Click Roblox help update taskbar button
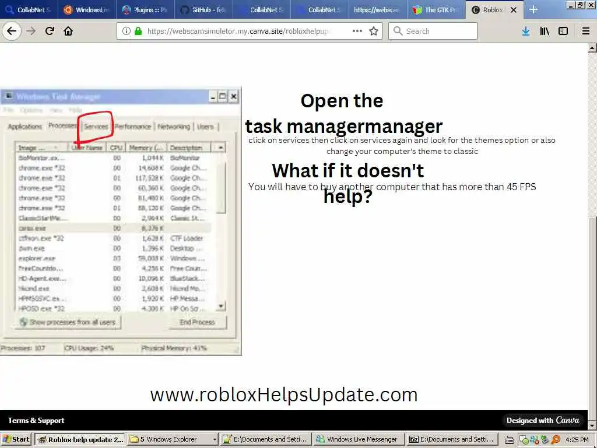597x448 pixels. point(79,440)
